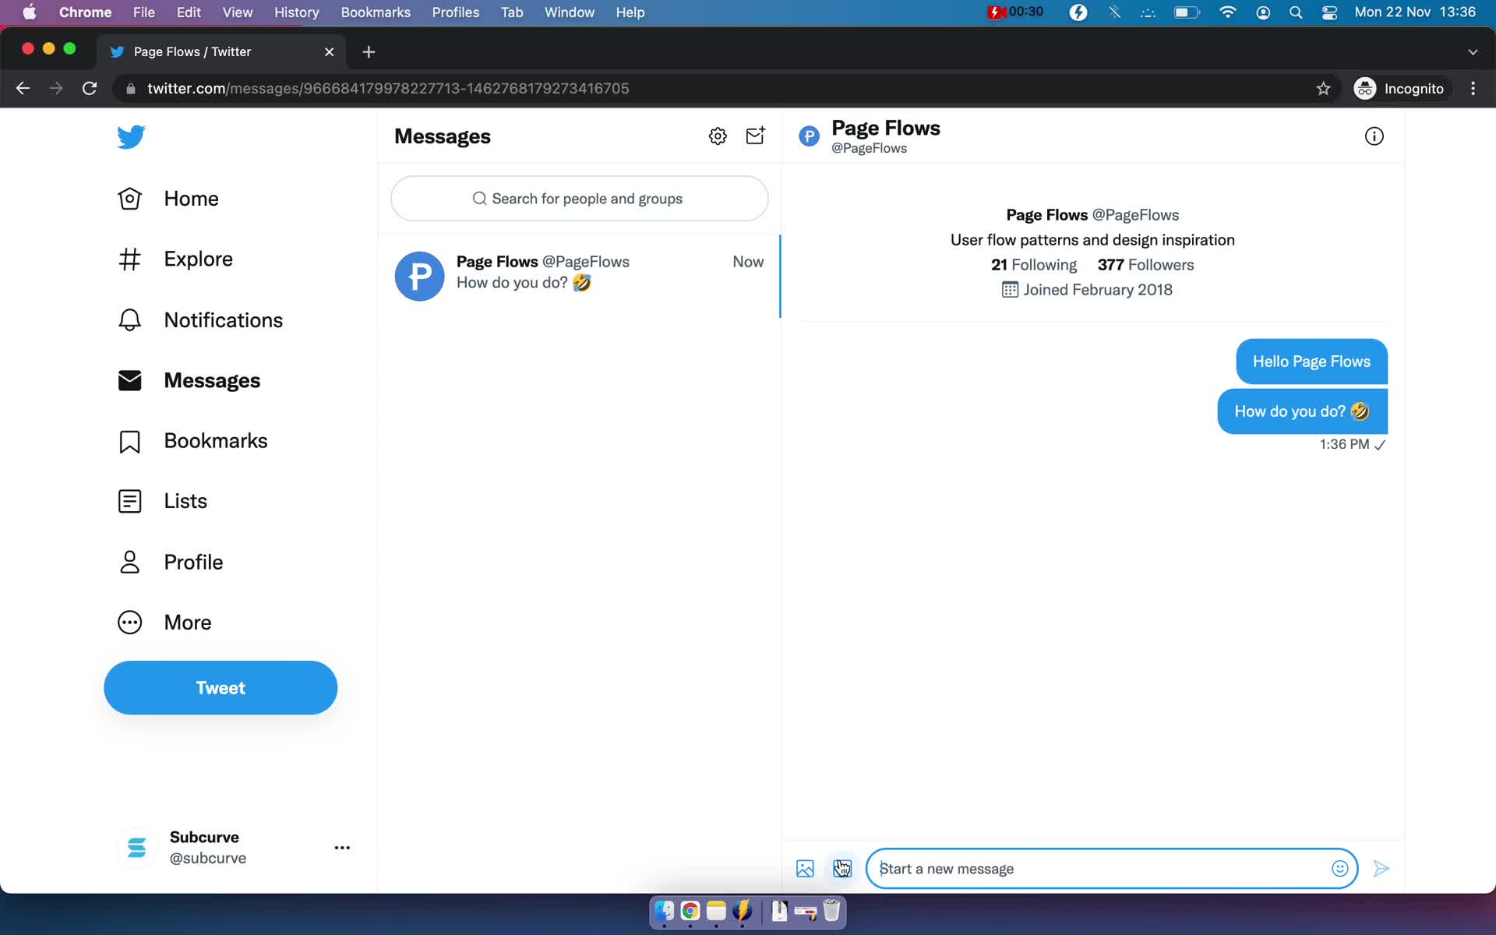The width and height of the screenshot is (1496, 935).
Task: Add photo or video media icon
Action: tap(805, 868)
